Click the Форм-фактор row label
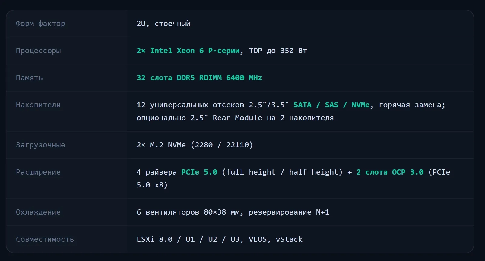 tap(40, 24)
